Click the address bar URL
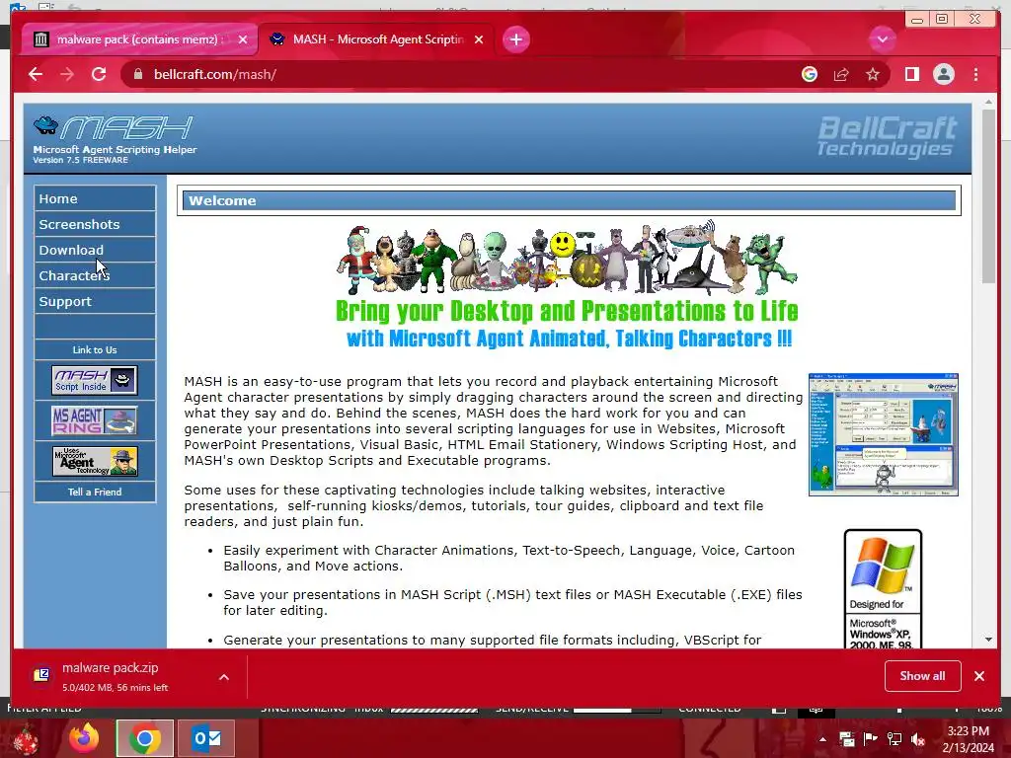The height and width of the screenshot is (758, 1011). [x=214, y=74]
